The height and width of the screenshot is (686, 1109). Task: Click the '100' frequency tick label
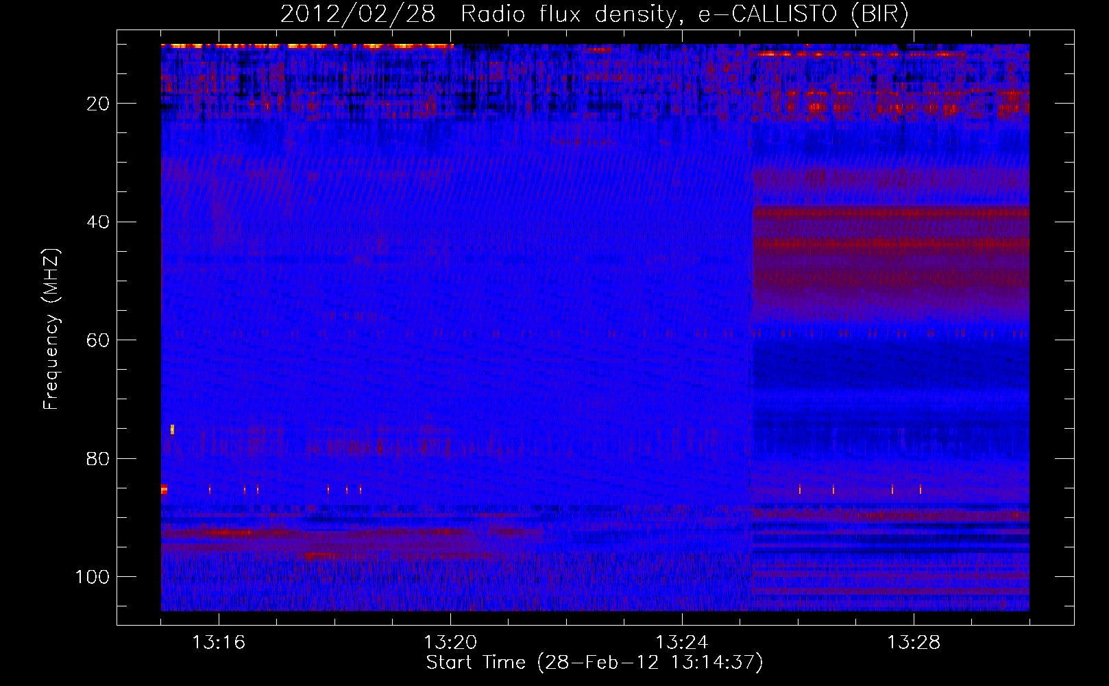pos(93,576)
